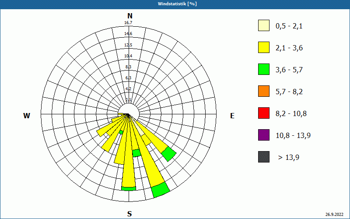Image resolution: width=350 pixels, height=219 pixels.
Task: Click the orange 5,7 - 8,2 legend swatch
Action: point(264,91)
